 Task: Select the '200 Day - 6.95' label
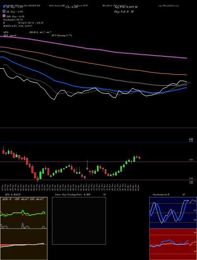15,17
